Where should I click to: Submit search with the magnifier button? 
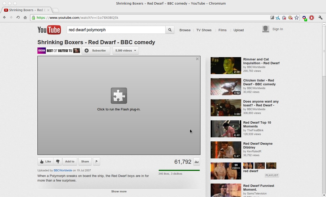[170, 30]
